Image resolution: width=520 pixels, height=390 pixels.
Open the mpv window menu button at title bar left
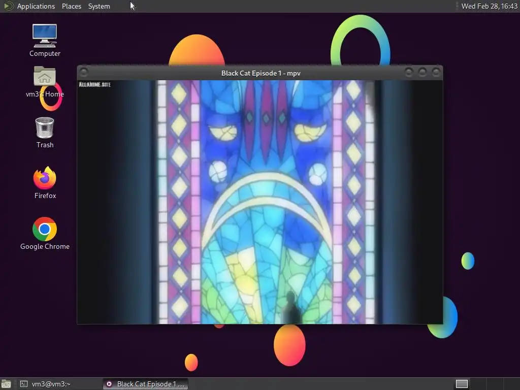coord(84,72)
